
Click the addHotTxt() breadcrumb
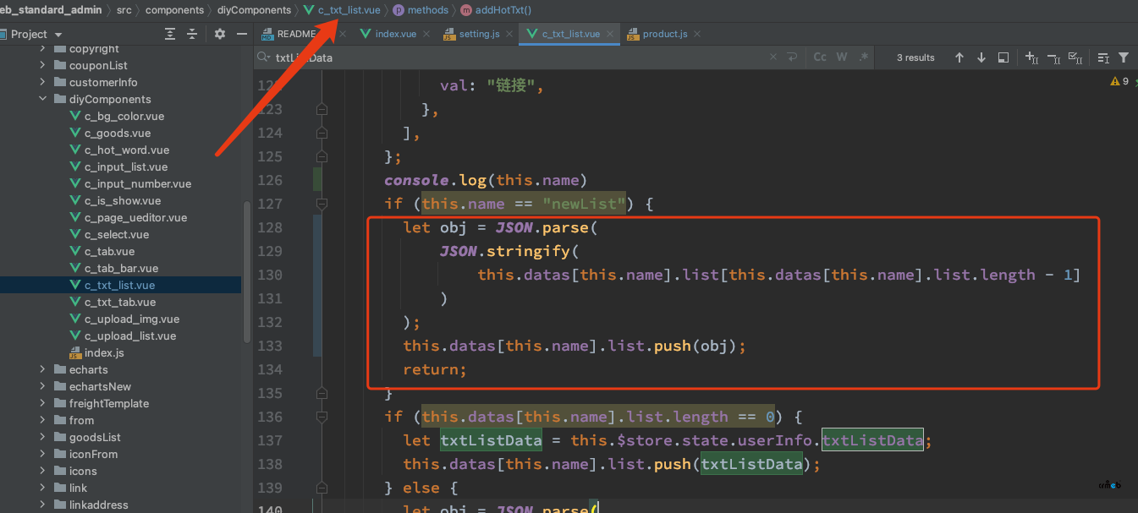(x=497, y=10)
